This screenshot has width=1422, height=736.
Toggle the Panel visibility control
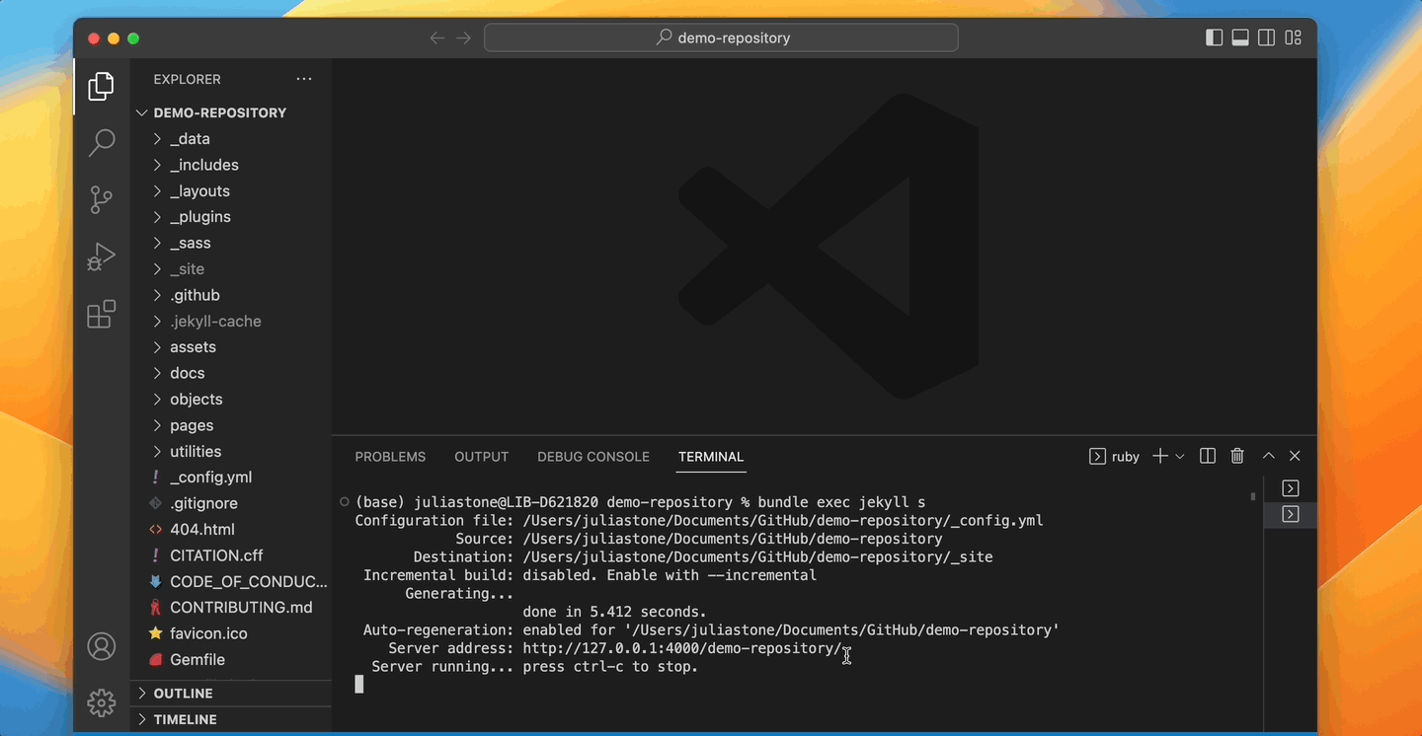click(1240, 37)
